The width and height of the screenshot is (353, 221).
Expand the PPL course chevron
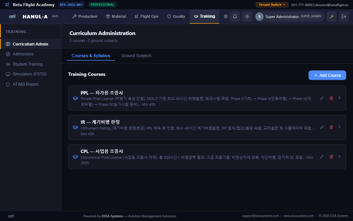coord(339,98)
